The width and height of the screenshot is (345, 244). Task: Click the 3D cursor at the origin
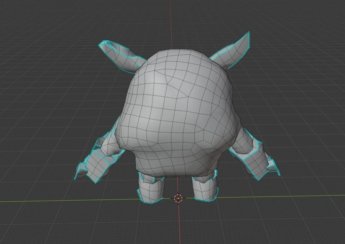[178, 198]
